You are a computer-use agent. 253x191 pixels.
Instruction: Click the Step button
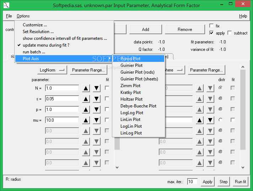click(x=224, y=182)
